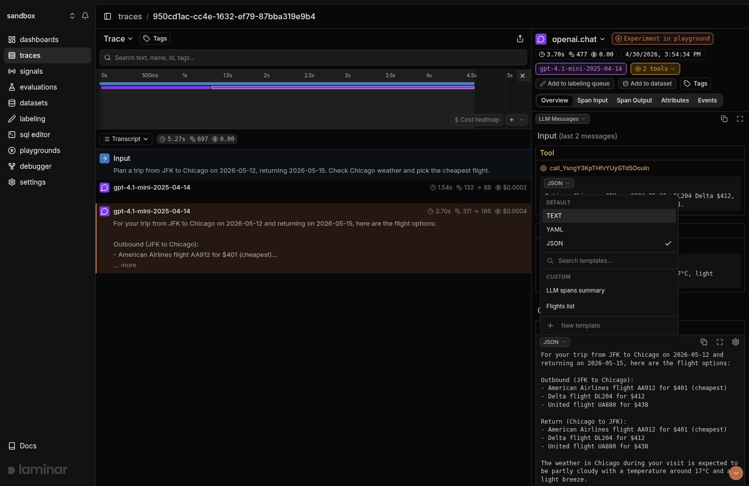Screen dimensions: 749x486
Task: Zoom in timeline with plus button
Action: 512,119
